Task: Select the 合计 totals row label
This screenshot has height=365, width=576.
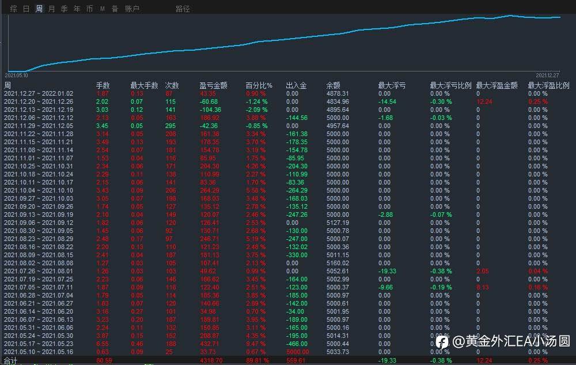Action: pos(10,360)
